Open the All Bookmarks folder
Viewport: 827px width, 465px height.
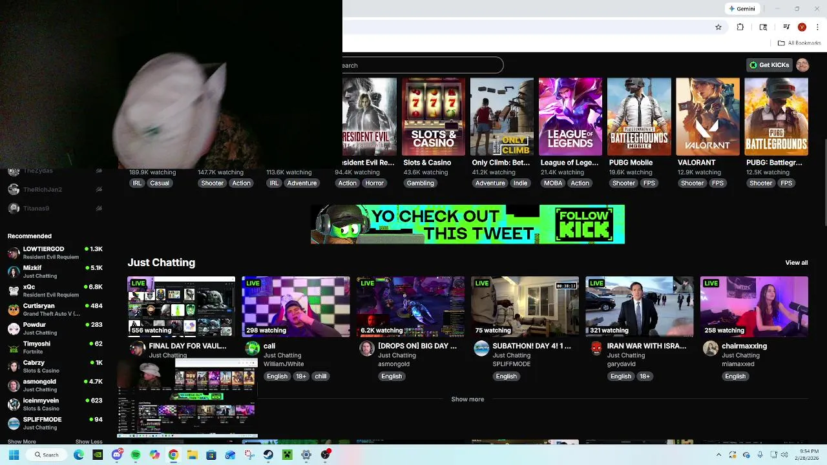point(799,43)
